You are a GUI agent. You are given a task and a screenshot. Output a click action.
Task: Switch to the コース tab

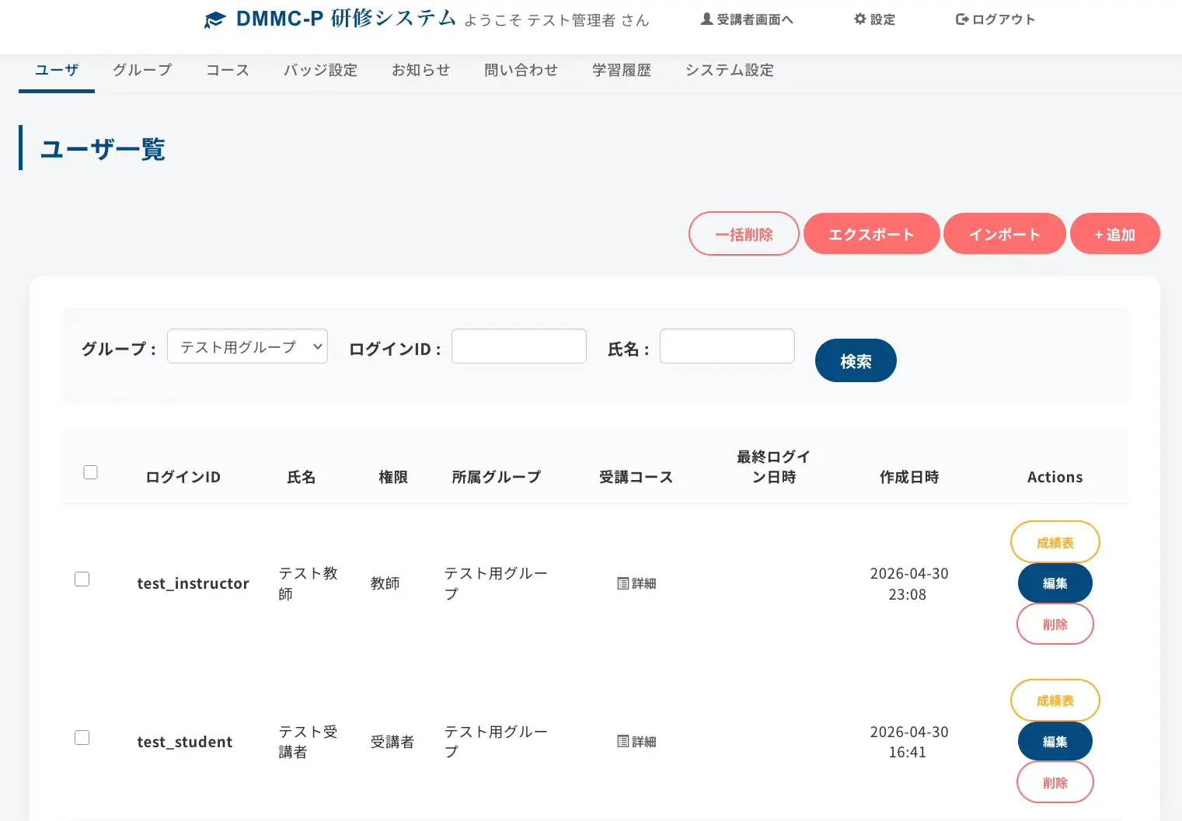click(x=228, y=70)
